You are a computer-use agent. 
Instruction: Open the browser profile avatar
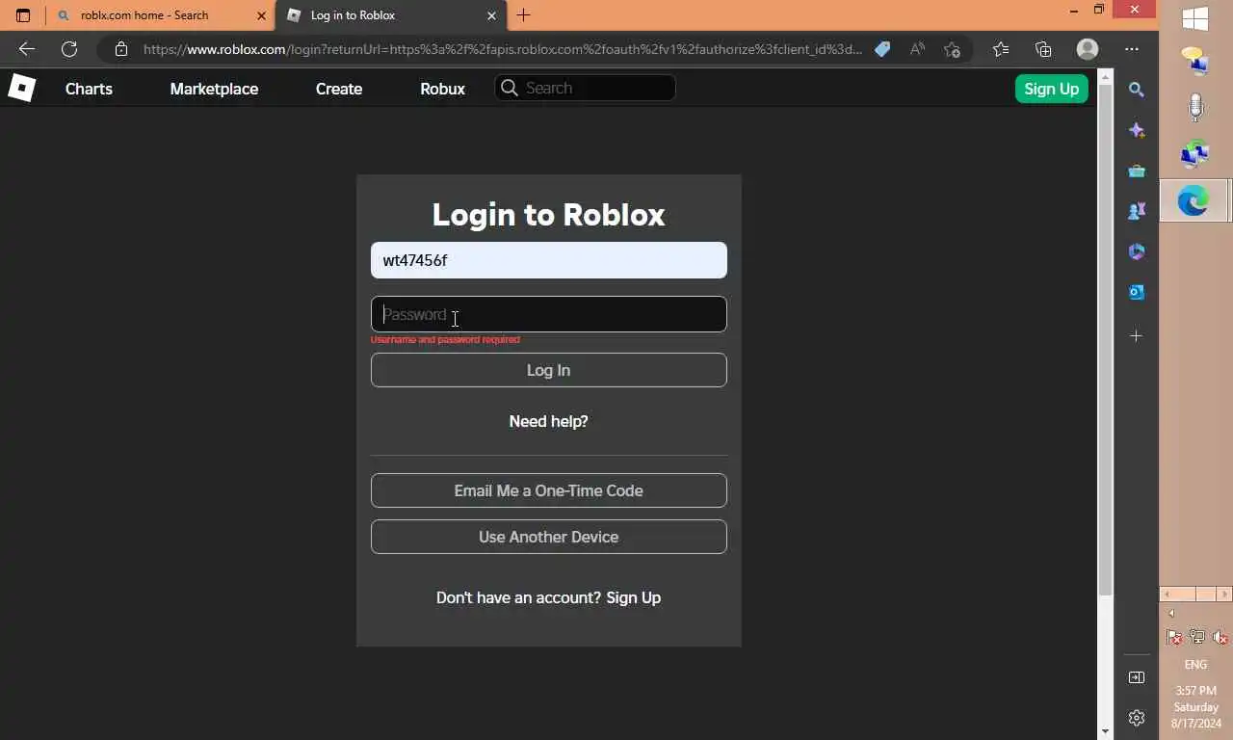pyautogui.click(x=1088, y=49)
